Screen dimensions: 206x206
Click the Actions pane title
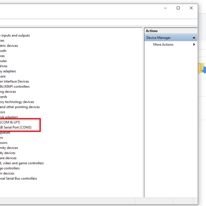(152, 31)
